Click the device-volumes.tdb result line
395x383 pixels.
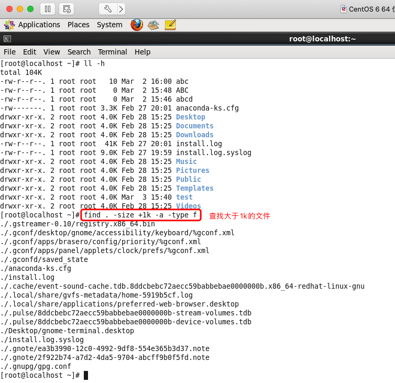tap(126, 322)
